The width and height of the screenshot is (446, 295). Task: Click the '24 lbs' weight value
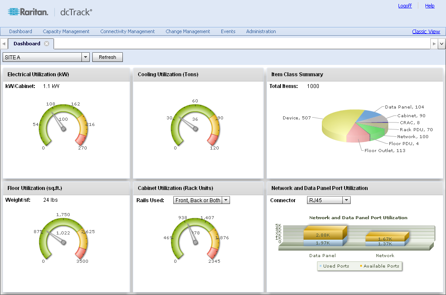click(x=51, y=200)
